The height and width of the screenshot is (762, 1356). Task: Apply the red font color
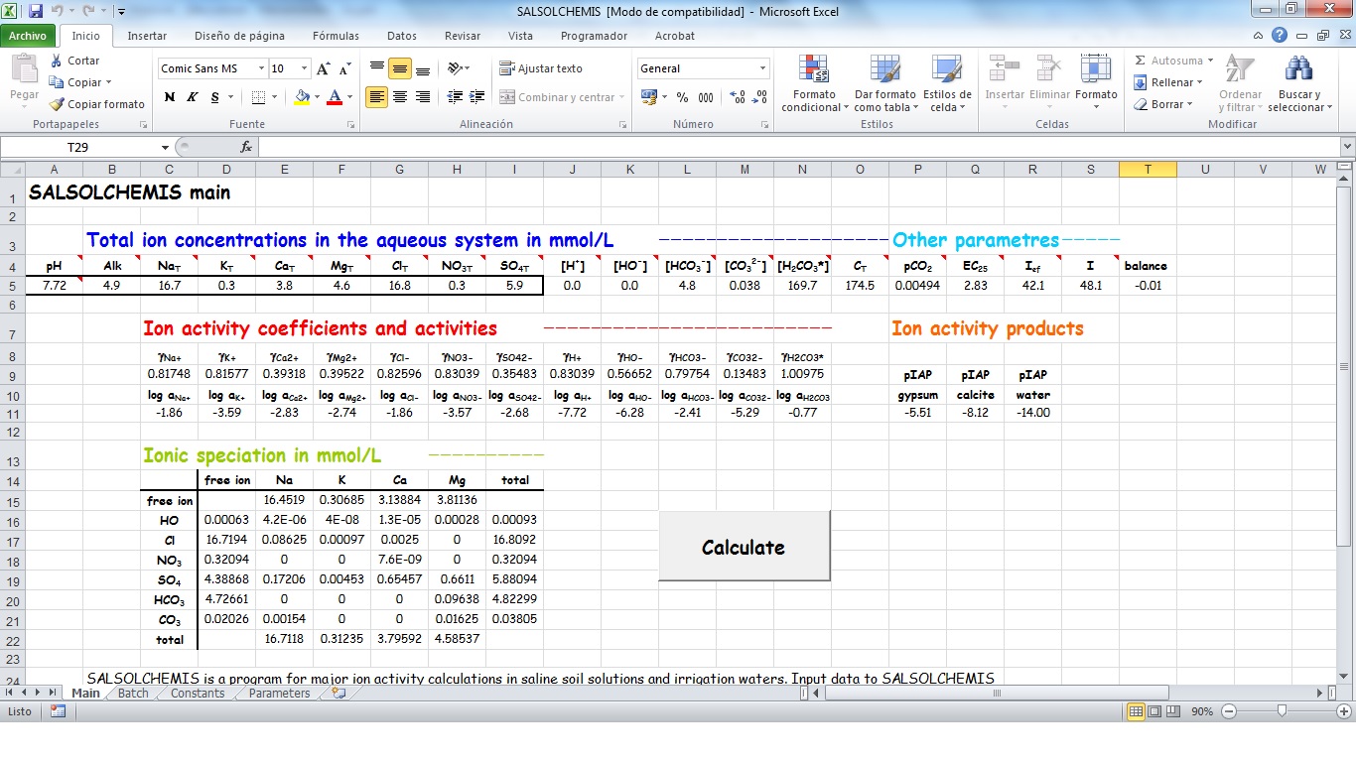tap(335, 97)
